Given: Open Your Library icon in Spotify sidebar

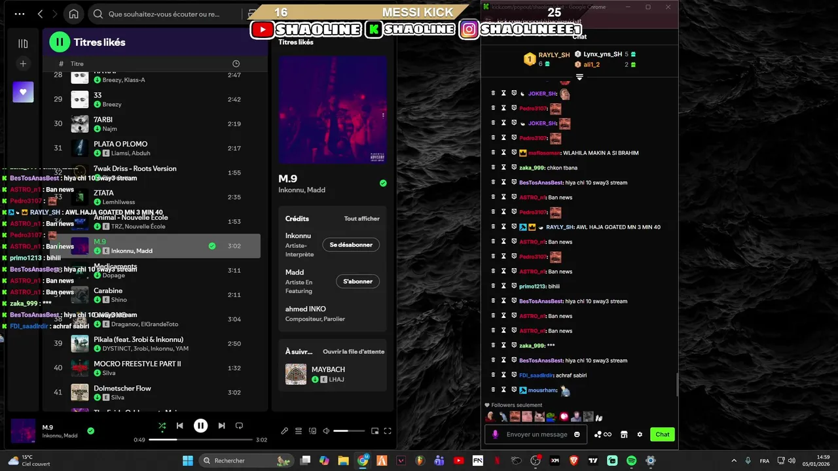Looking at the screenshot, I should [23, 43].
